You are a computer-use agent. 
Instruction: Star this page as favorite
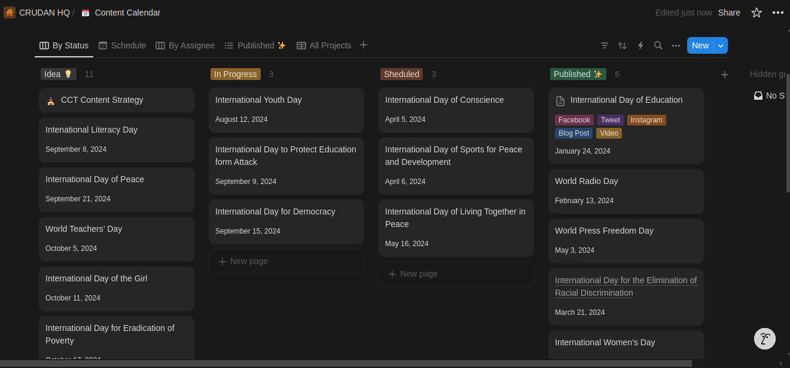pyautogui.click(x=757, y=13)
